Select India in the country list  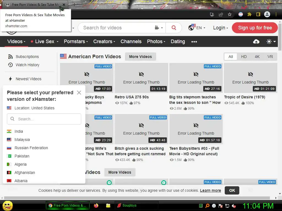pos(19,131)
